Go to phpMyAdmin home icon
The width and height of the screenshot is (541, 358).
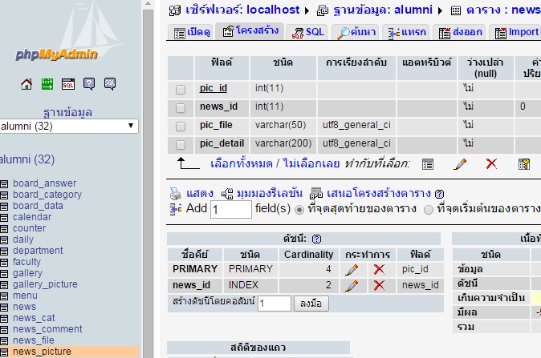point(26,83)
